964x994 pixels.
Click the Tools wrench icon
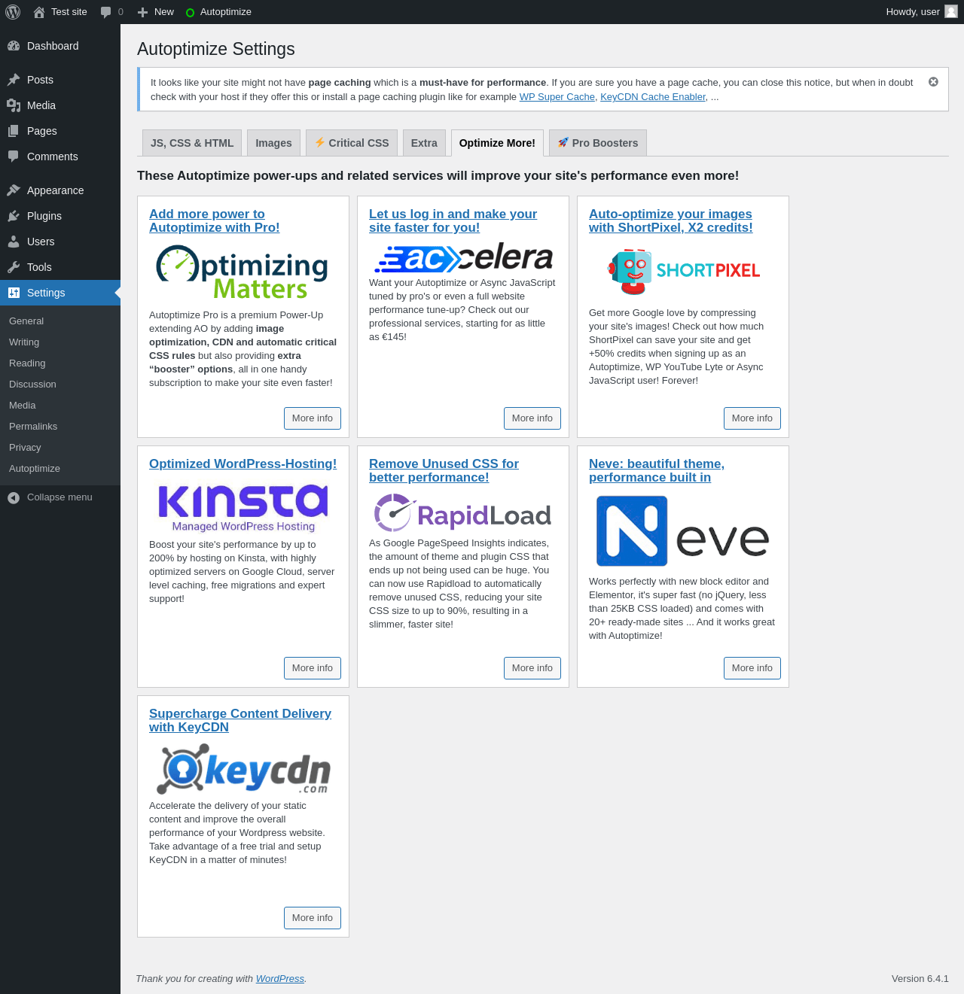14,267
